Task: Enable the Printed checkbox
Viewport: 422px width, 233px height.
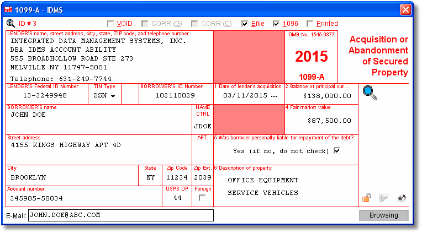Action: [x=310, y=24]
